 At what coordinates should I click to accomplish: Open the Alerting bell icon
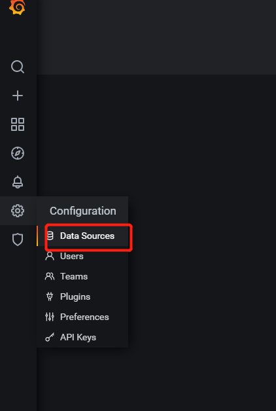[18, 182]
